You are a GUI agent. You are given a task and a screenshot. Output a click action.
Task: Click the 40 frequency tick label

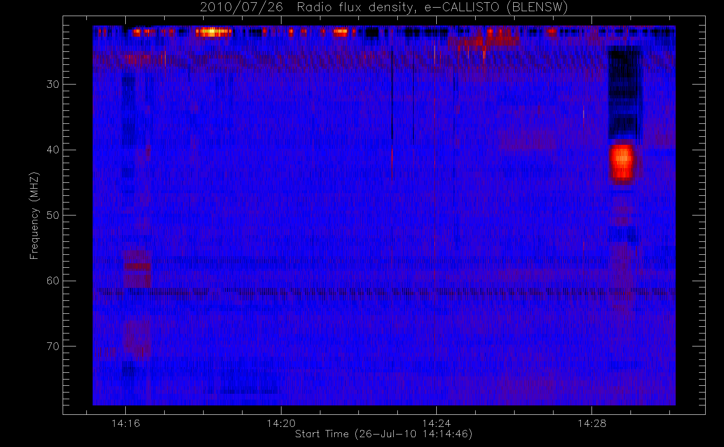coord(53,150)
